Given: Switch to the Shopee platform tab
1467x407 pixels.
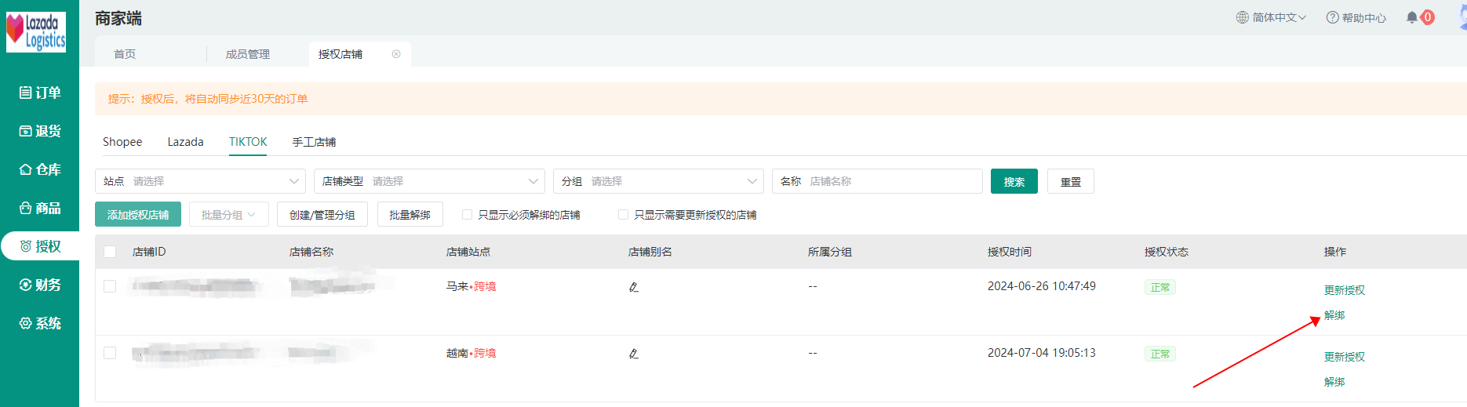Looking at the screenshot, I should tap(122, 142).
